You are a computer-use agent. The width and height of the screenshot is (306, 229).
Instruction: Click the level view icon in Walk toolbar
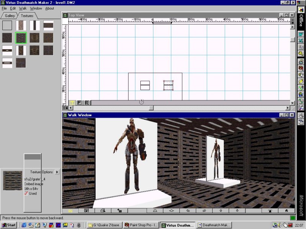coord(270,211)
